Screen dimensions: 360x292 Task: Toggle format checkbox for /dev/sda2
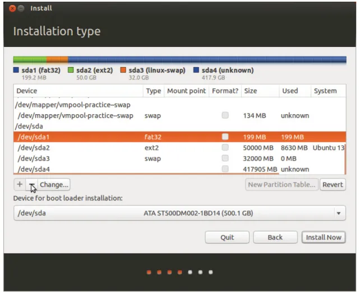click(x=225, y=148)
